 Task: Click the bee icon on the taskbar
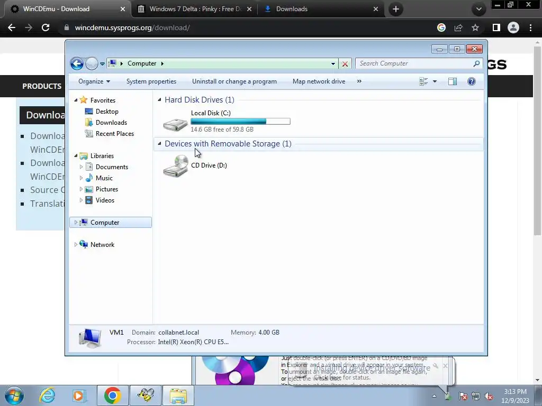tap(146, 395)
